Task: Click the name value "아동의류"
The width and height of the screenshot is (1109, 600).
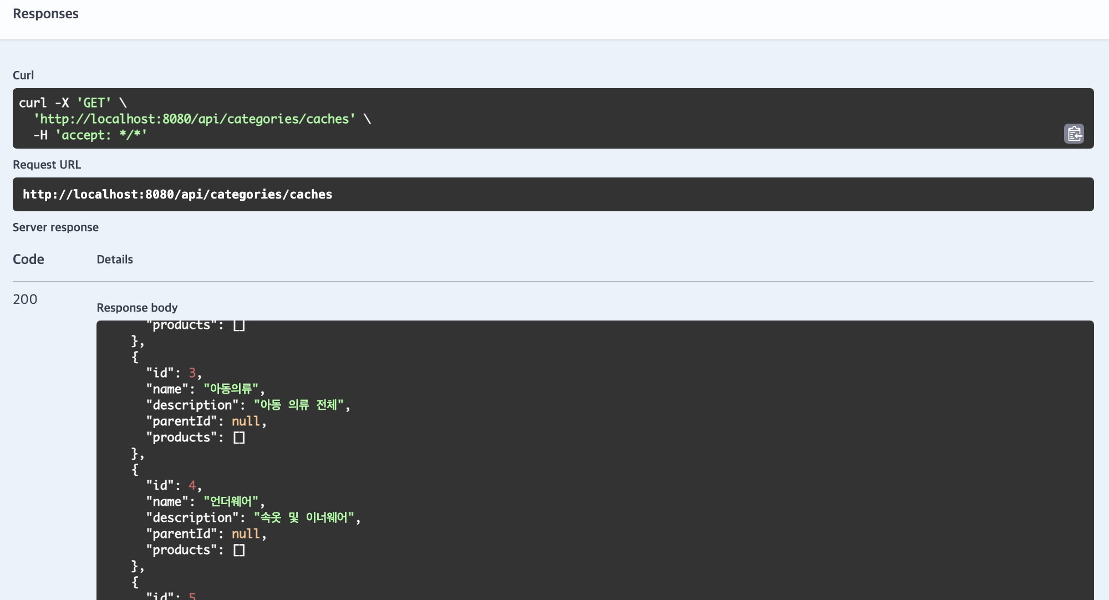Action: (x=231, y=389)
